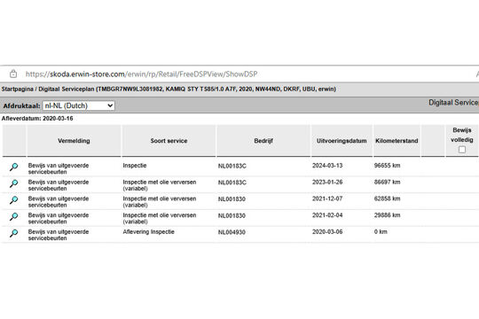
Task: Click the date 2020-03-06
Action: tap(327, 231)
